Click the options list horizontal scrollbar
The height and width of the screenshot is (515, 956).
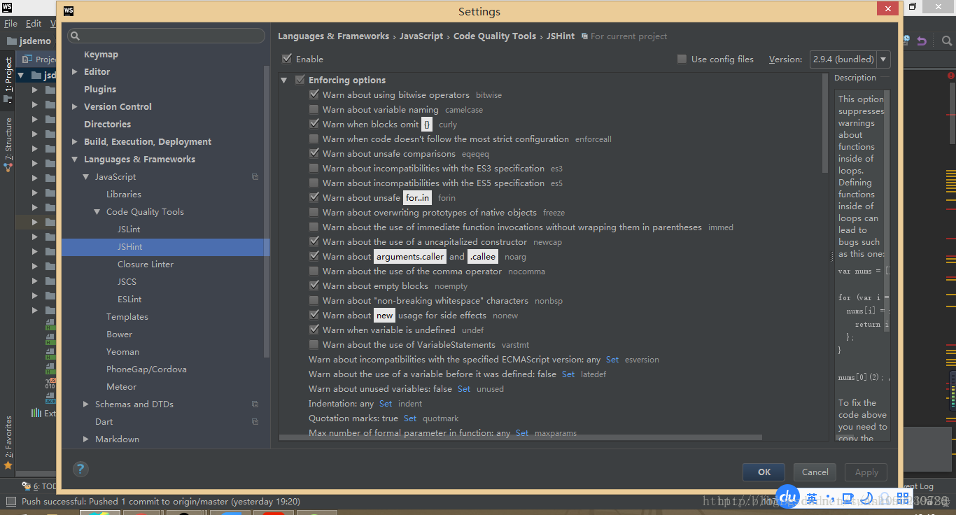(x=521, y=437)
